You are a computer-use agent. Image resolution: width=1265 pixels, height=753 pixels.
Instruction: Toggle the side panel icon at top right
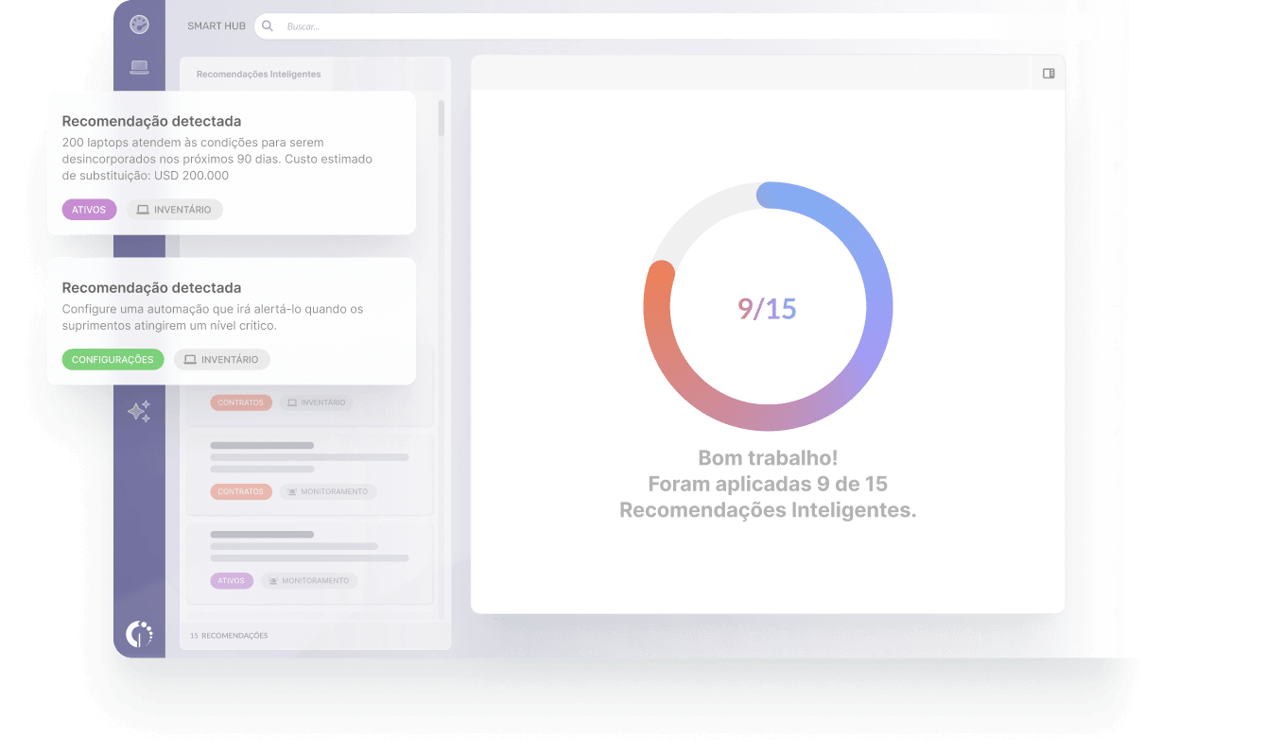pos(1048,74)
